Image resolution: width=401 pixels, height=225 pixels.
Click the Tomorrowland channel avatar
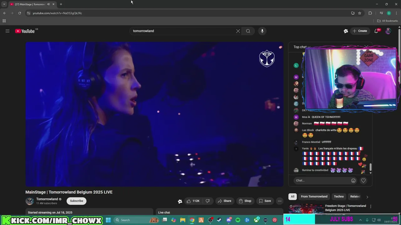click(30, 201)
